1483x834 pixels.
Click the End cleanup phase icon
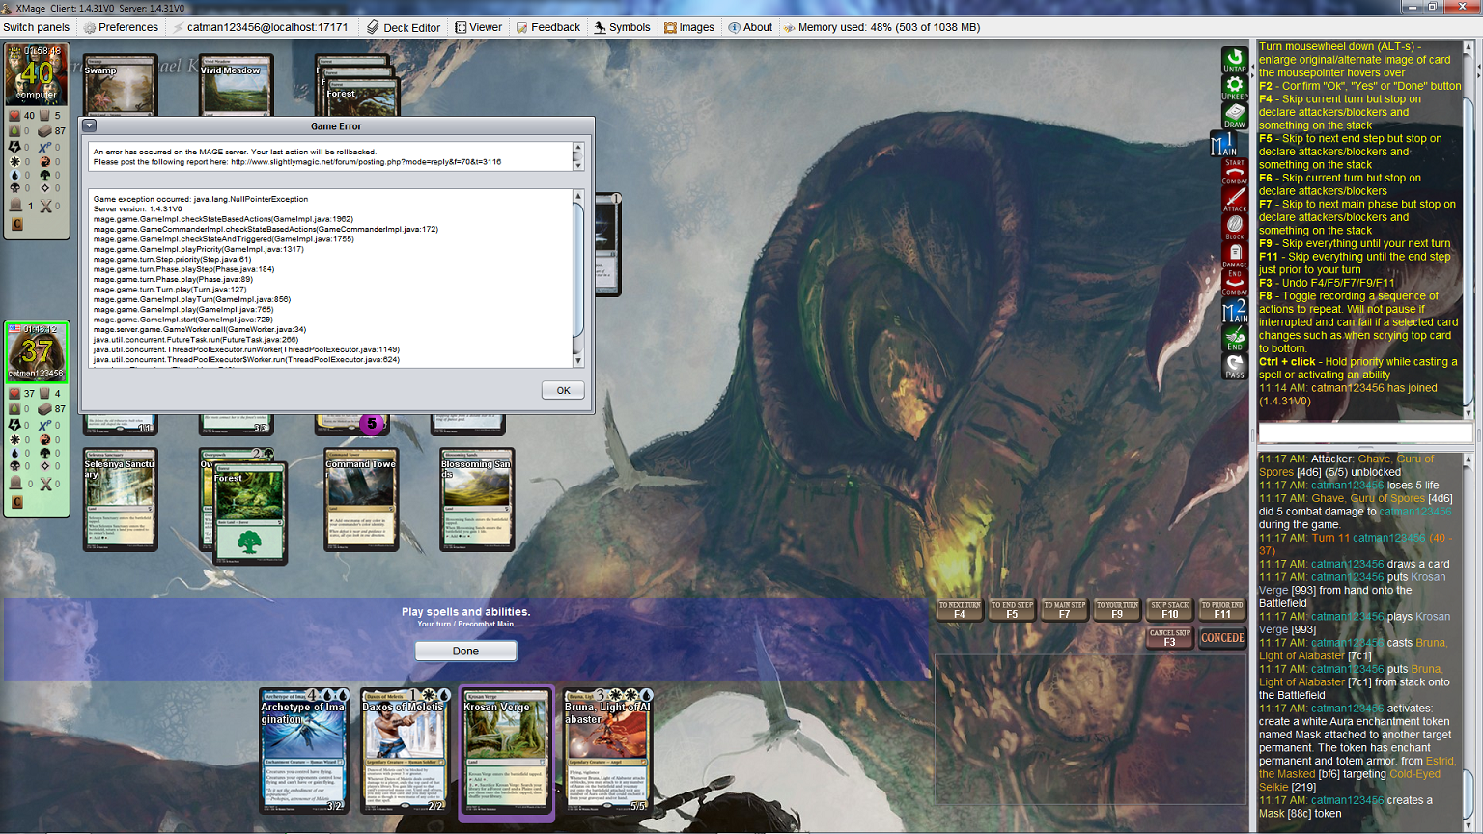point(1234,339)
